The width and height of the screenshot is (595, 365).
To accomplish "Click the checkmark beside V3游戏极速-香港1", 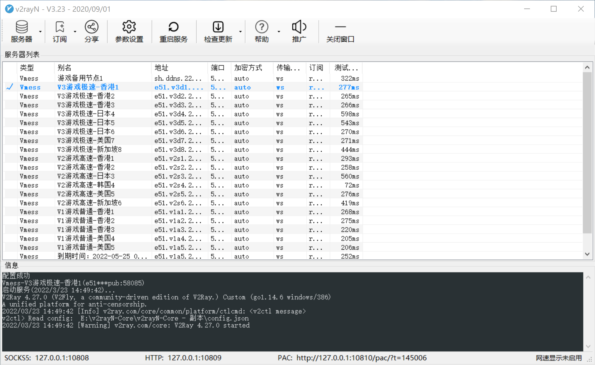I will (10, 87).
